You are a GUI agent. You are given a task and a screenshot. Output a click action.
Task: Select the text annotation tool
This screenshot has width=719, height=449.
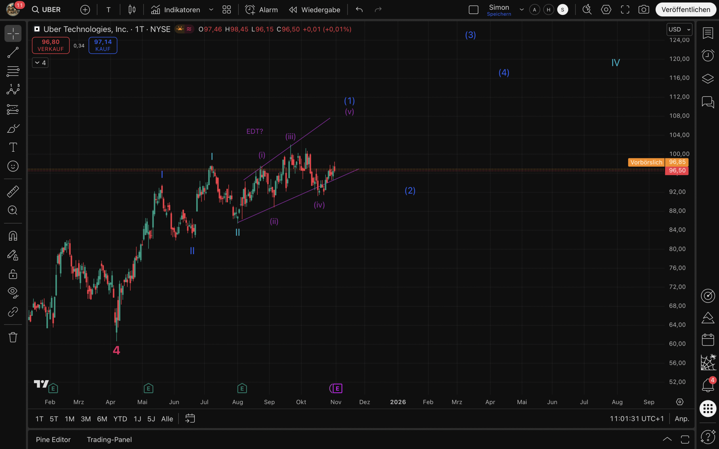[x=13, y=147]
